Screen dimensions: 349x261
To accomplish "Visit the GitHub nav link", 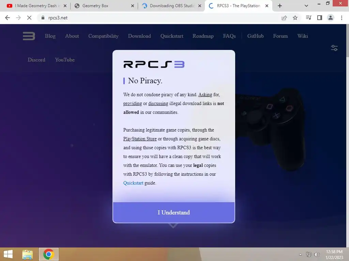I will (256, 36).
